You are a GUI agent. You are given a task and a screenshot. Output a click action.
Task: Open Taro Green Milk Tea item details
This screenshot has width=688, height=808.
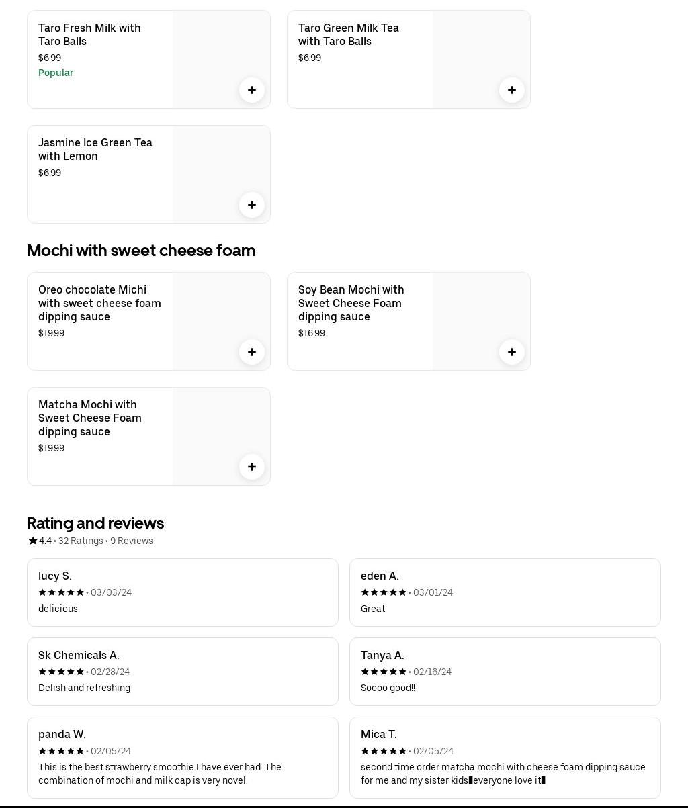348,34
